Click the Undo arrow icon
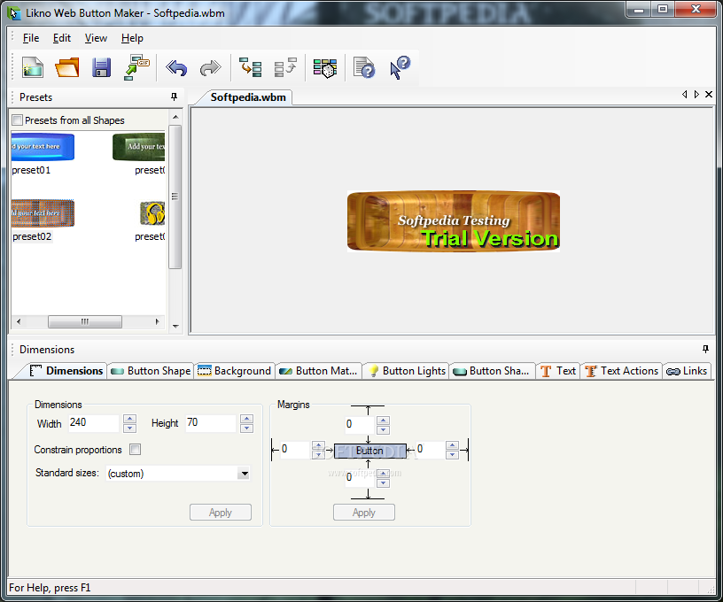723x602 pixels. point(176,68)
